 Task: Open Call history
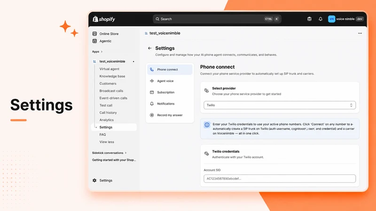point(108,113)
